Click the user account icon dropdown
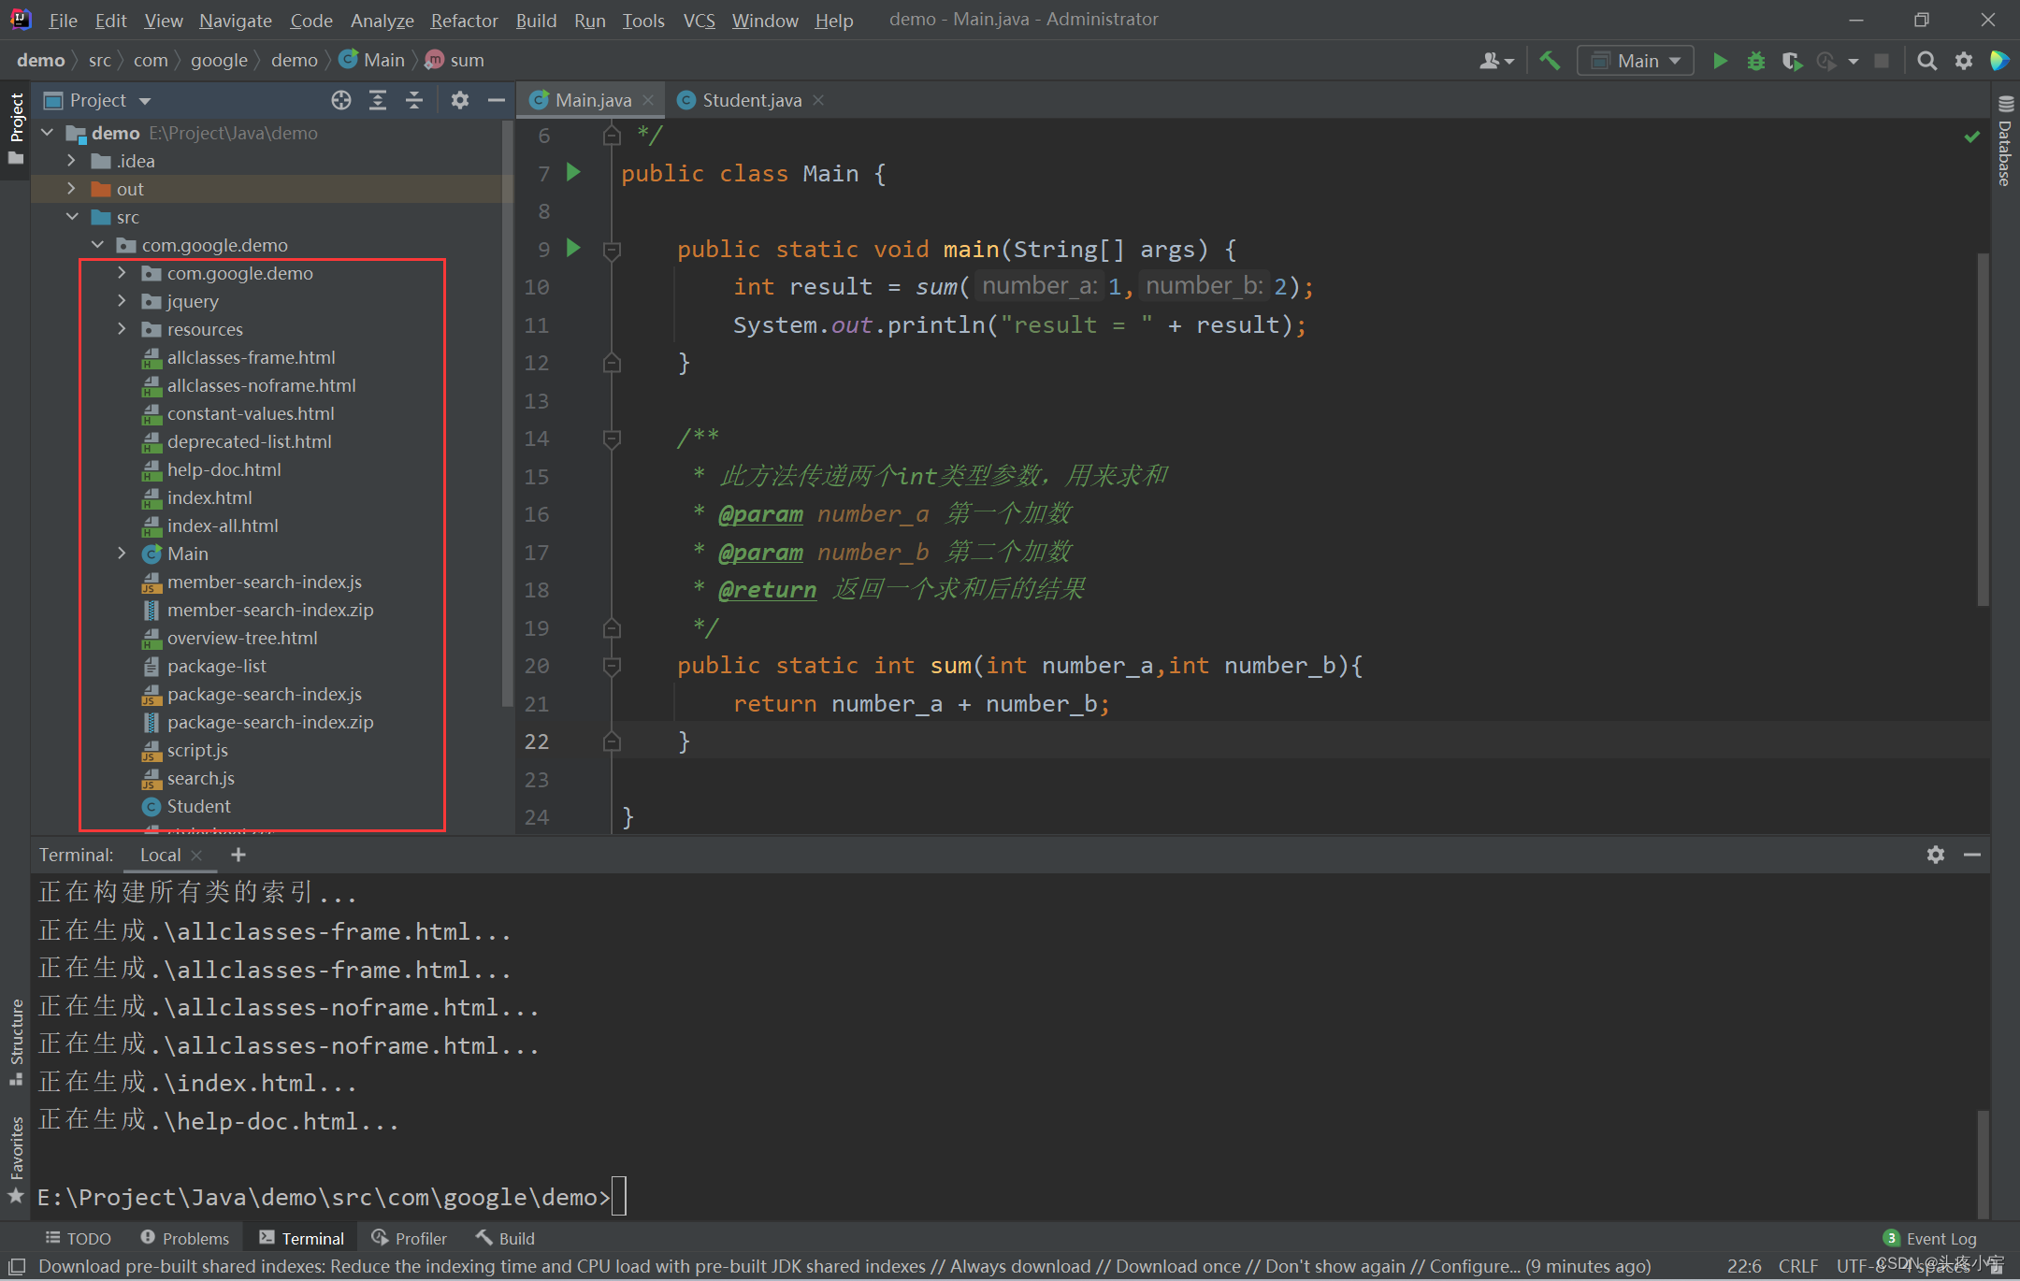Image resolution: width=2020 pixels, height=1281 pixels. pos(1496,61)
